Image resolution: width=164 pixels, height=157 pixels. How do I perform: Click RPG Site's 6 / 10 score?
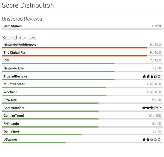click(x=157, y=100)
